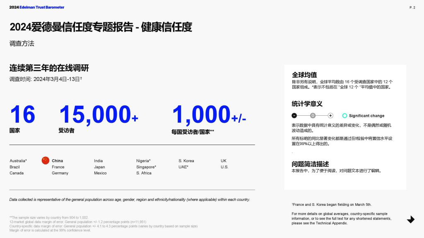Click the paragraph starting "表示数据中具有统计意义"
This screenshot has width=424, height=238.
point(342,128)
